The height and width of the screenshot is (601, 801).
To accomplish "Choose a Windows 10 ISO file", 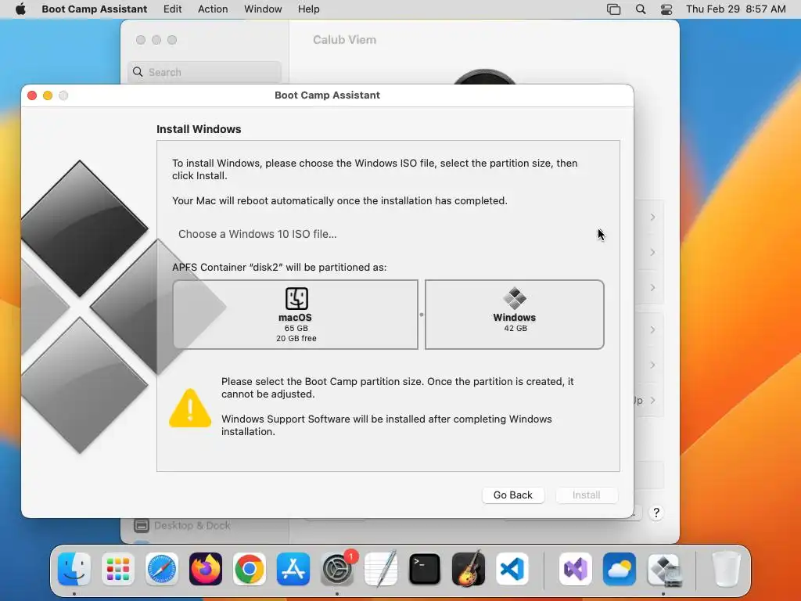I will click(257, 234).
